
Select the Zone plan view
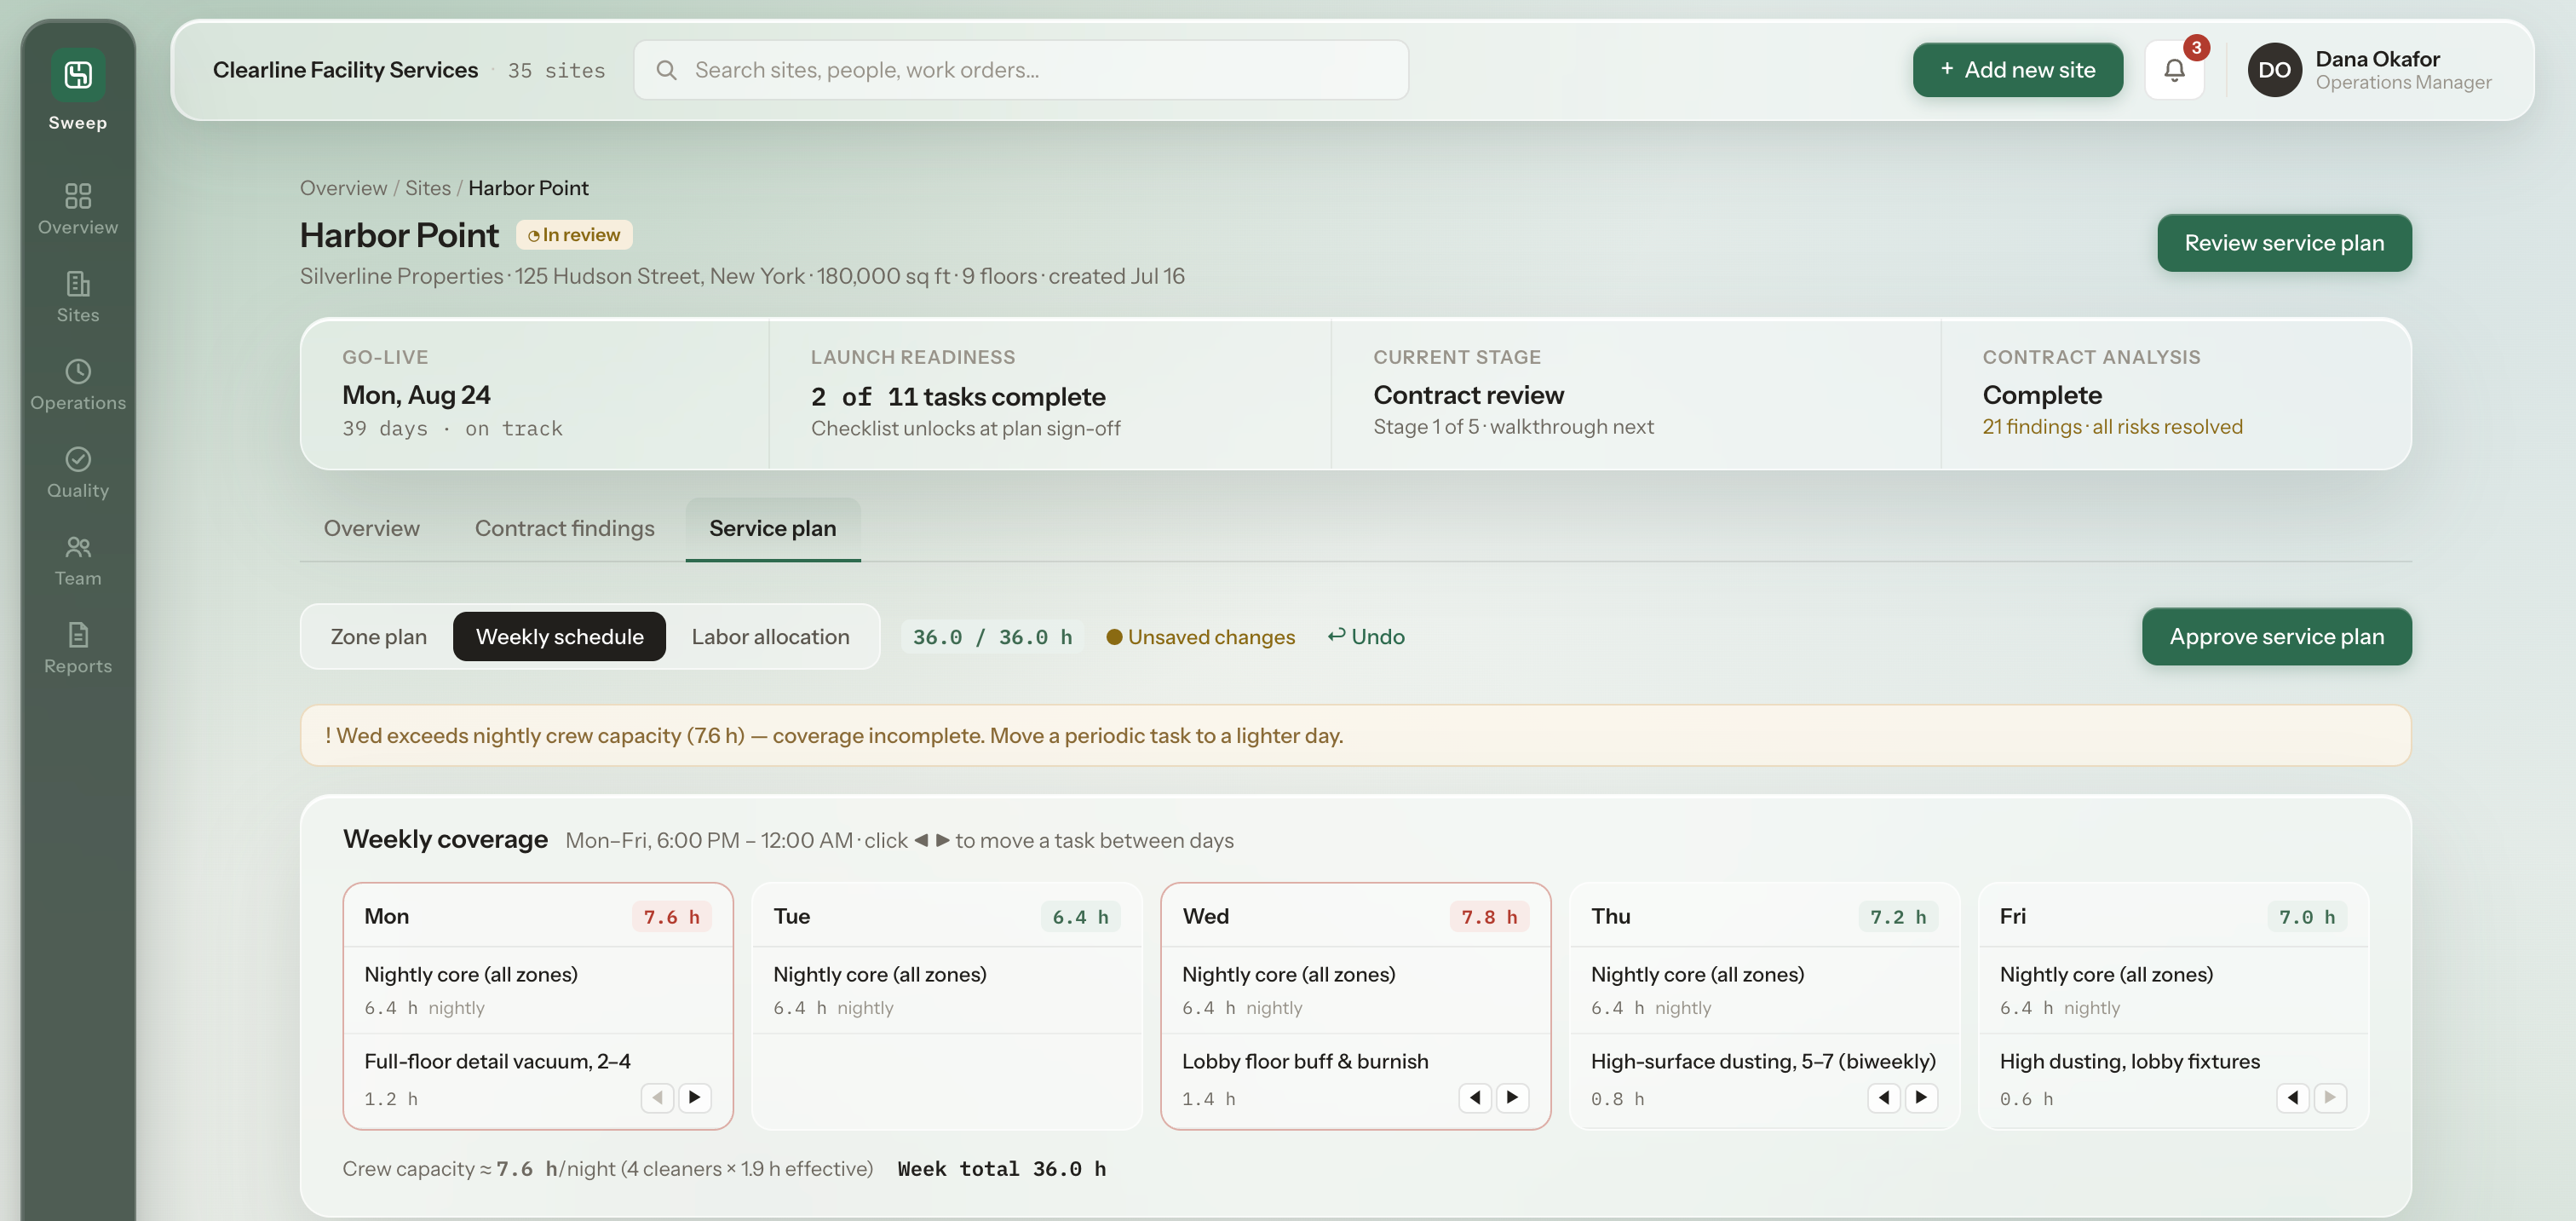pos(378,636)
